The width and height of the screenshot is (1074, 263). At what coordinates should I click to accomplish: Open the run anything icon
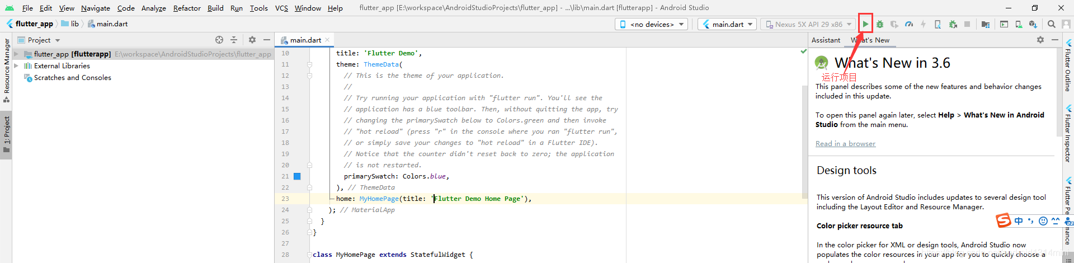(x=1004, y=24)
